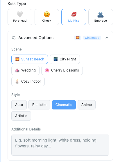Click the Cherry Blossoms flower icon
This screenshot has width=120, height=162.
coord(47,70)
